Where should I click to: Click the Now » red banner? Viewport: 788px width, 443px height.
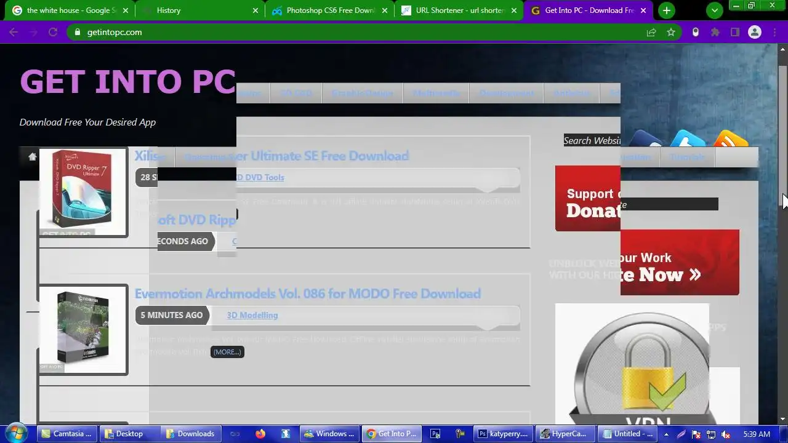click(680, 263)
